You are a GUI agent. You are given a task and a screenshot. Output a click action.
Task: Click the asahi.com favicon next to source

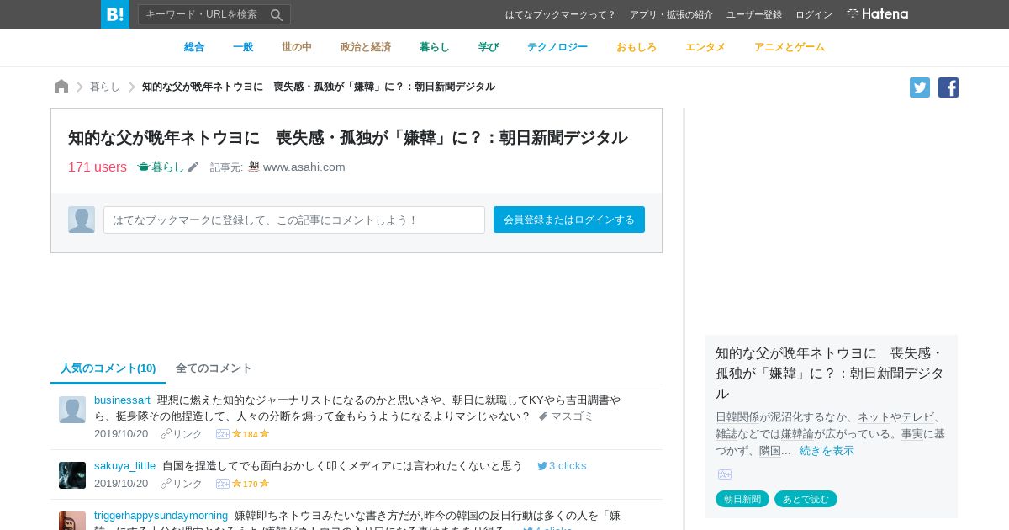tap(254, 167)
